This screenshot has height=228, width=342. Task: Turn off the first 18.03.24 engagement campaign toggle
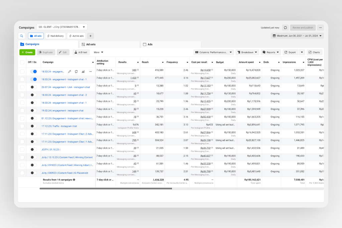(33, 71)
